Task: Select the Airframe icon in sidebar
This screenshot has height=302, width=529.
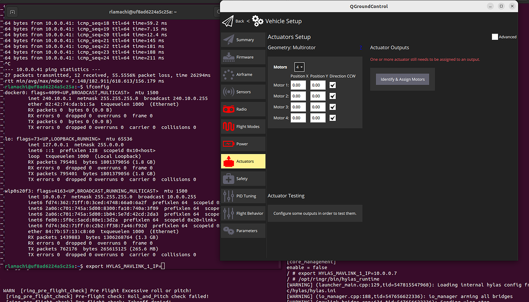Action: click(x=228, y=75)
